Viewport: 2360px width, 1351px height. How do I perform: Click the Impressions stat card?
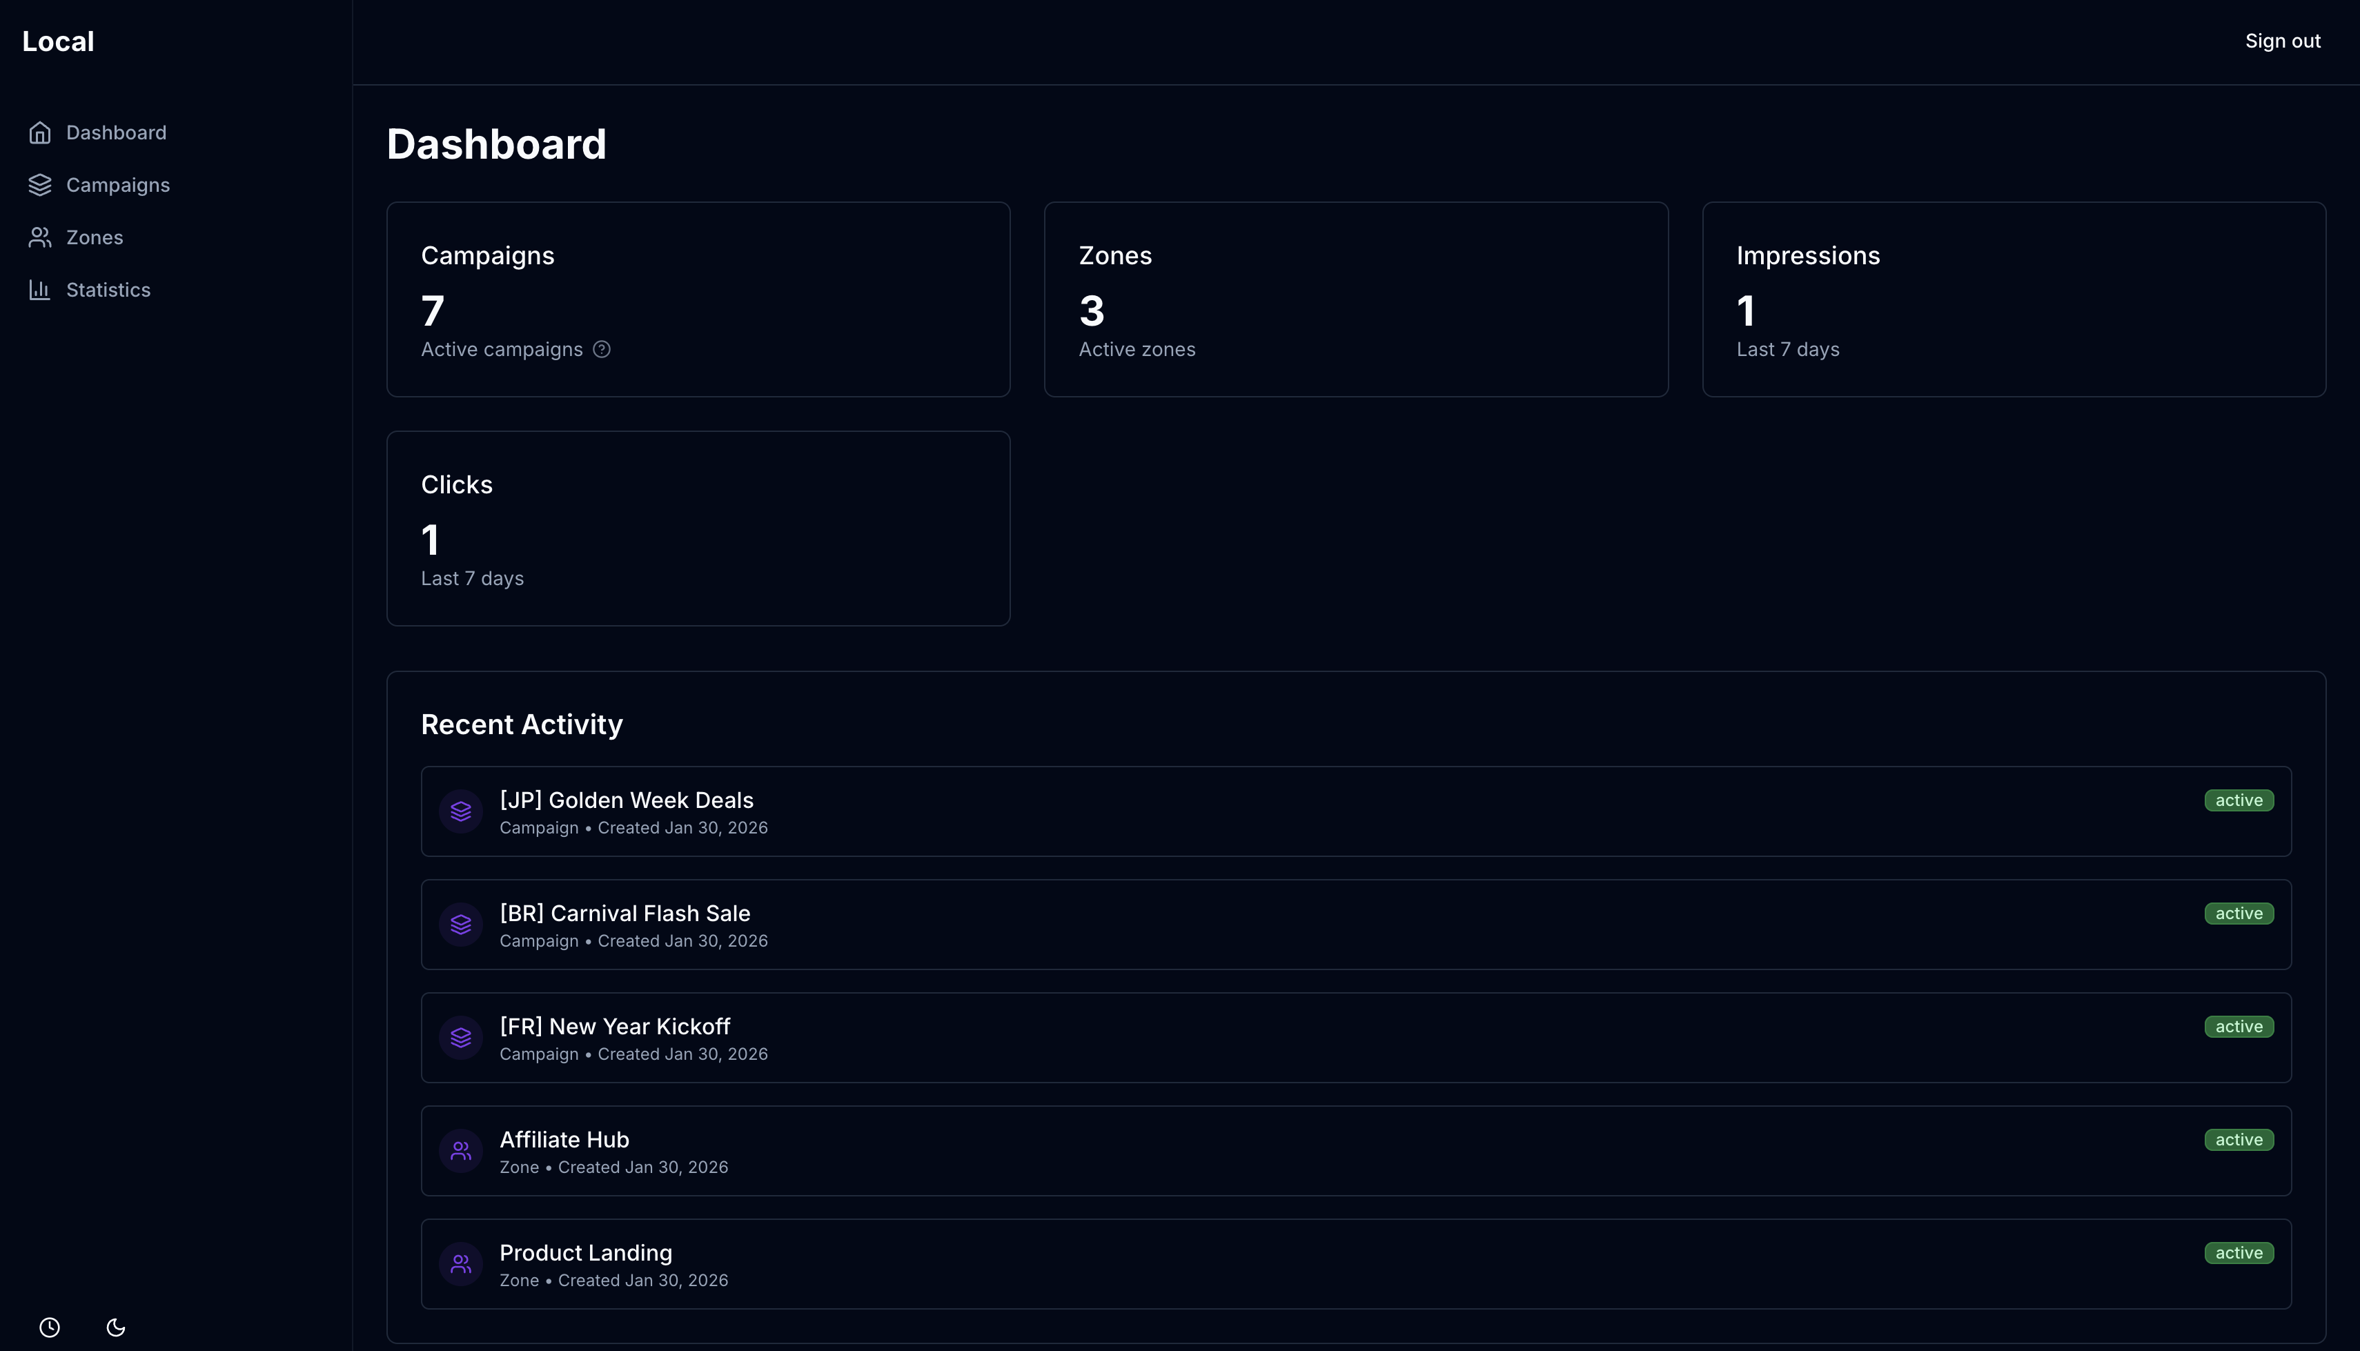pos(2013,299)
